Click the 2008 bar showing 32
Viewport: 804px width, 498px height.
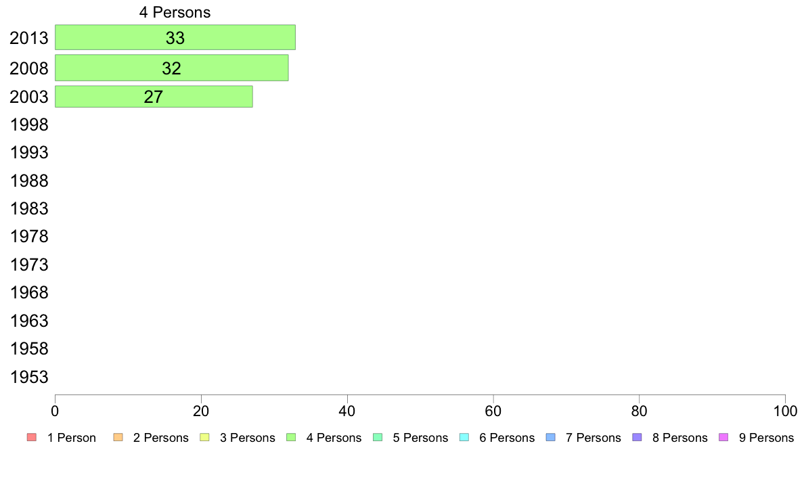click(x=172, y=68)
